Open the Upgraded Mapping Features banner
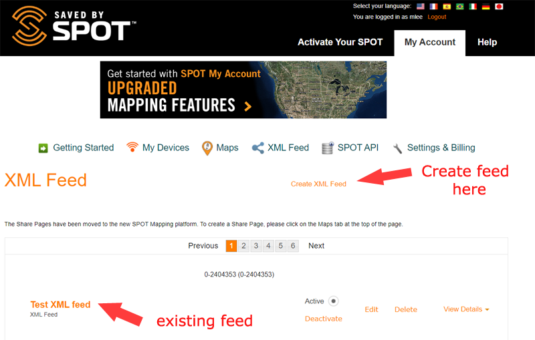 (243, 90)
